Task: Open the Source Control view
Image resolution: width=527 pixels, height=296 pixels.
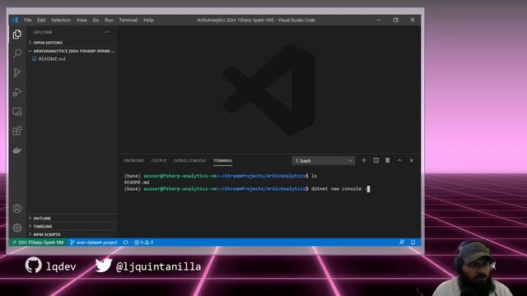Action: (17, 72)
